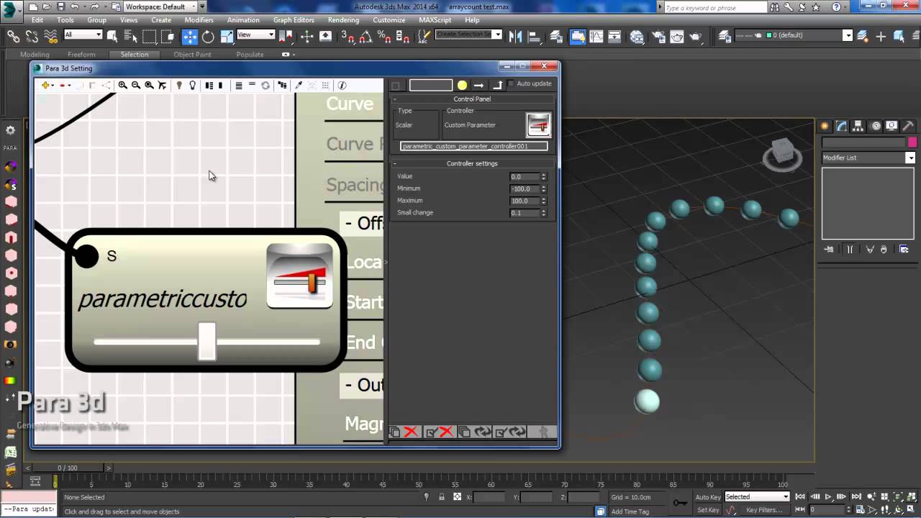Click Play Animation button
The image size is (921, 518).
click(x=828, y=497)
